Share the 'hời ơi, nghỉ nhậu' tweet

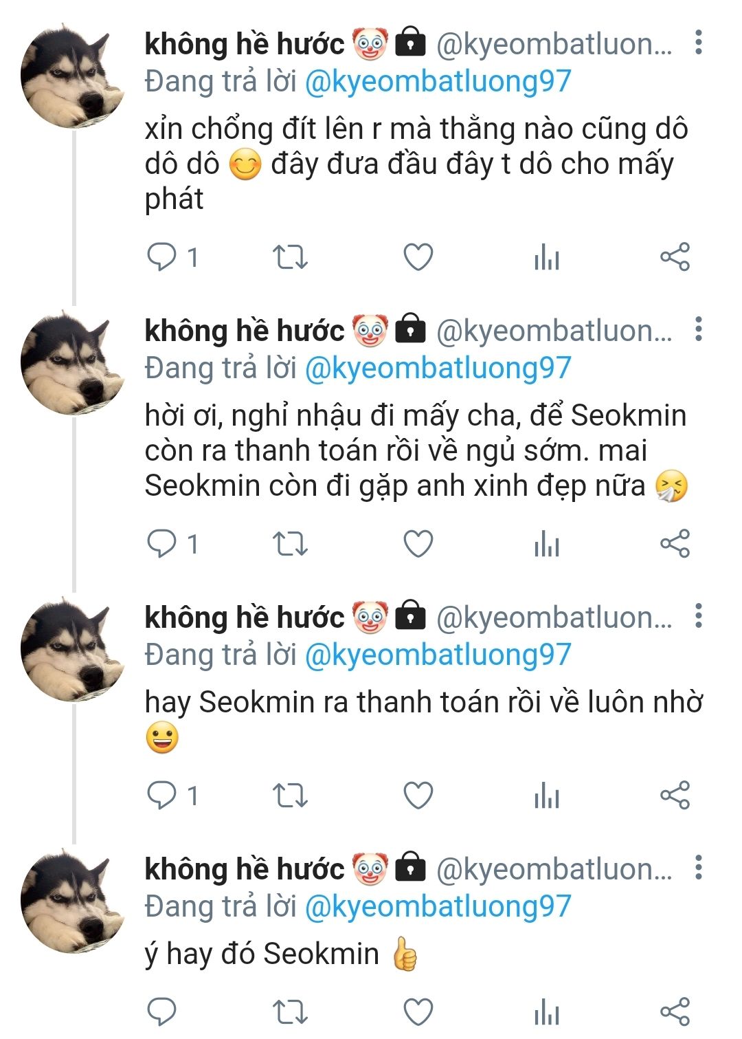tap(675, 545)
